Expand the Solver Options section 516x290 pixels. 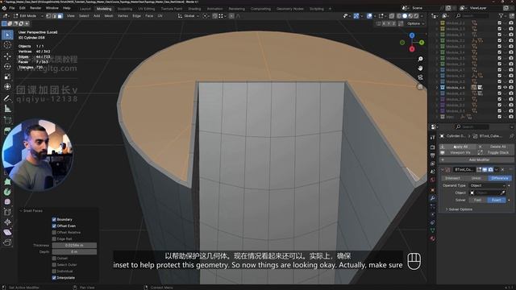(x=459, y=209)
